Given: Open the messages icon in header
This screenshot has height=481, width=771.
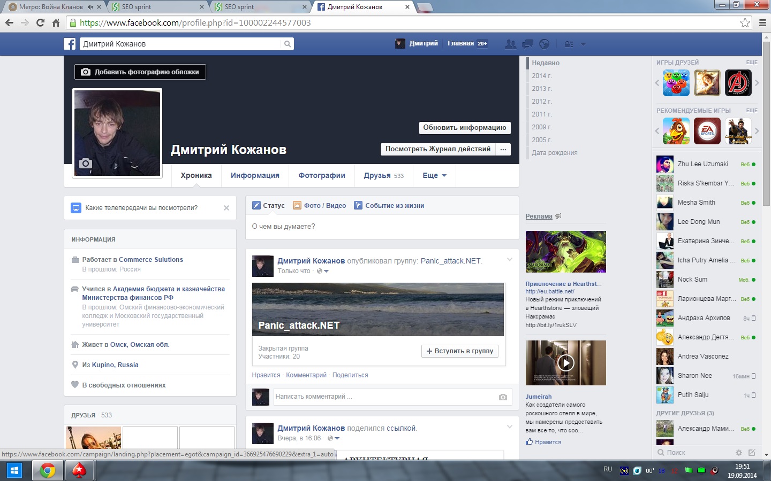Looking at the screenshot, I should 527,44.
